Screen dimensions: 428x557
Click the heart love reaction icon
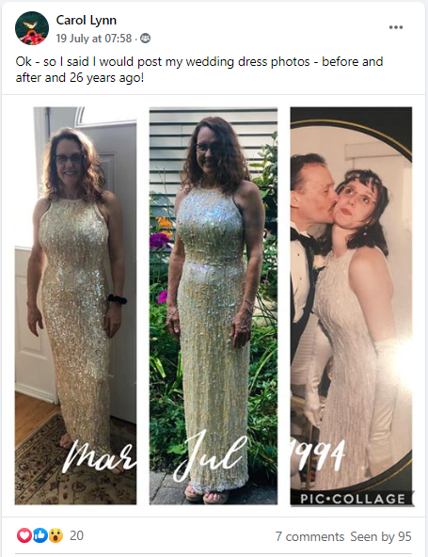(24, 535)
